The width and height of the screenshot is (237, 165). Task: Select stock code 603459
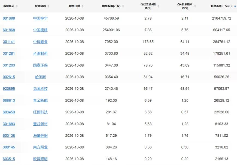9,112
